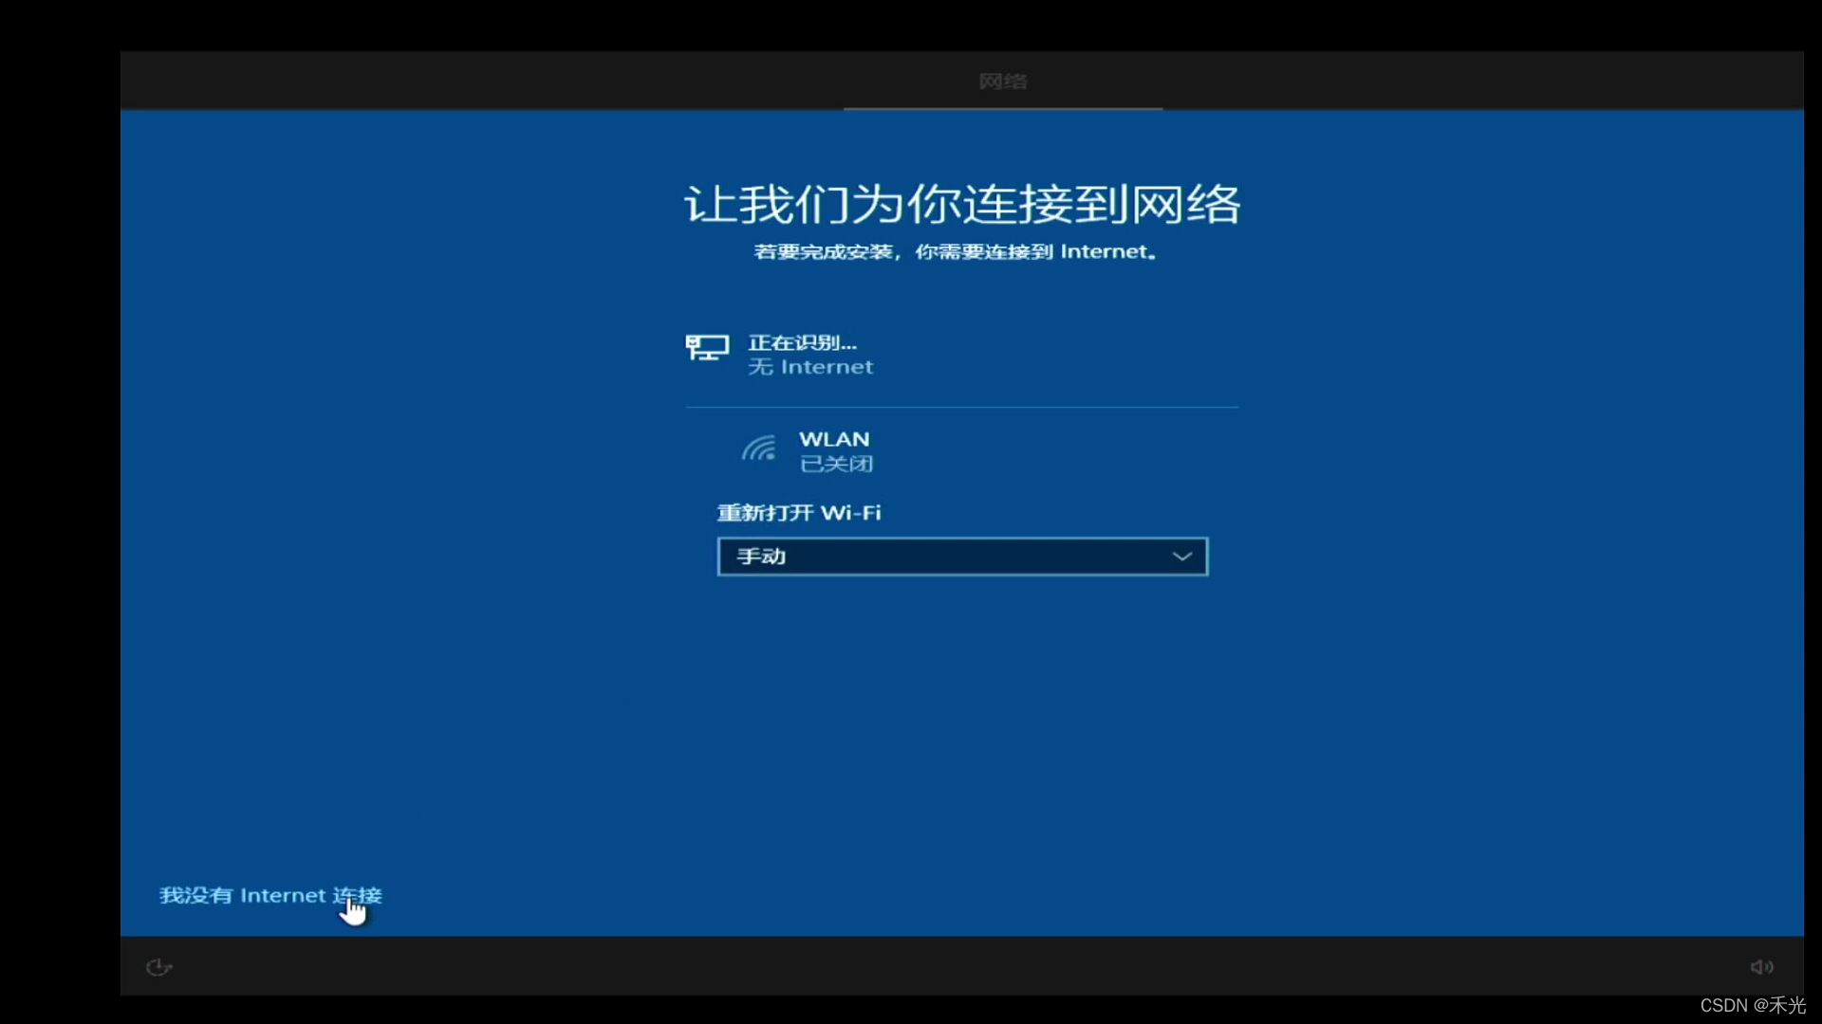Screen dimensions: 1822x1024
Task: Click the 重新打开 Wi-Fi label
Action: (x=799, y=513)
